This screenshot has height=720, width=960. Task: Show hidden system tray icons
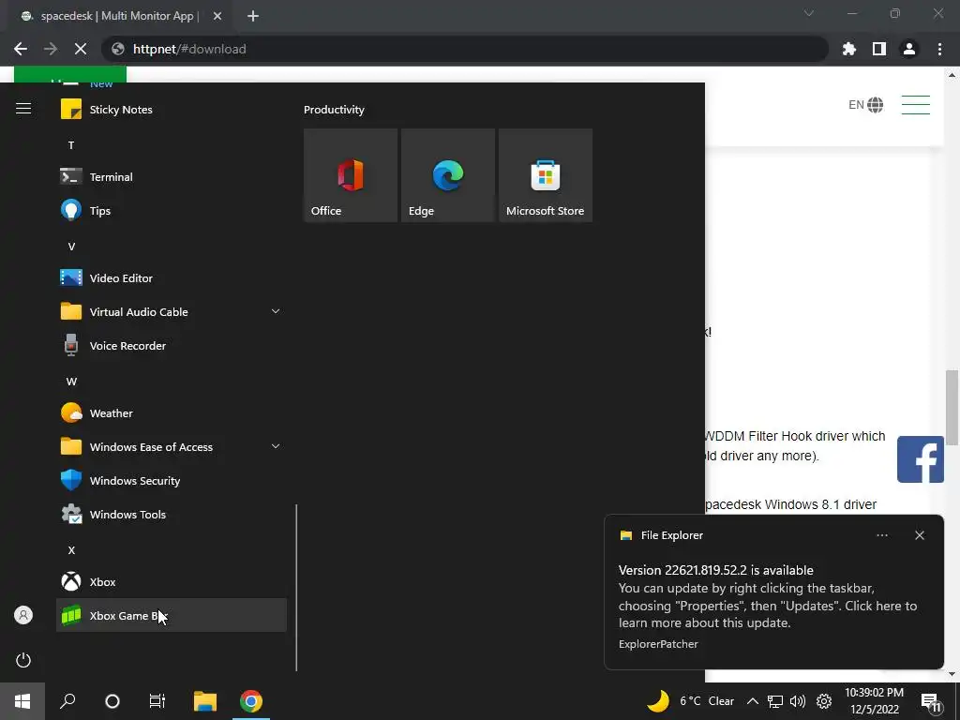(753, 701)
